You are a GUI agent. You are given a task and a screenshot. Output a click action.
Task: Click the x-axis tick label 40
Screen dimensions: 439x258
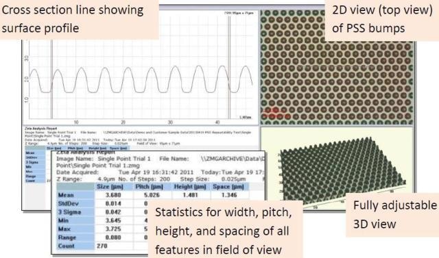click(x=217, y=122)
